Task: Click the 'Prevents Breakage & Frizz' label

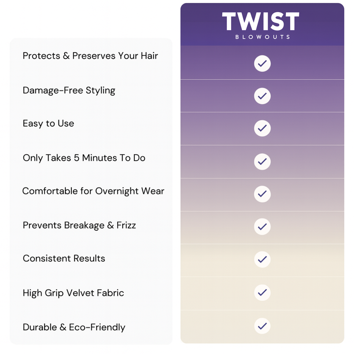Action: click(x=79, y=225)
